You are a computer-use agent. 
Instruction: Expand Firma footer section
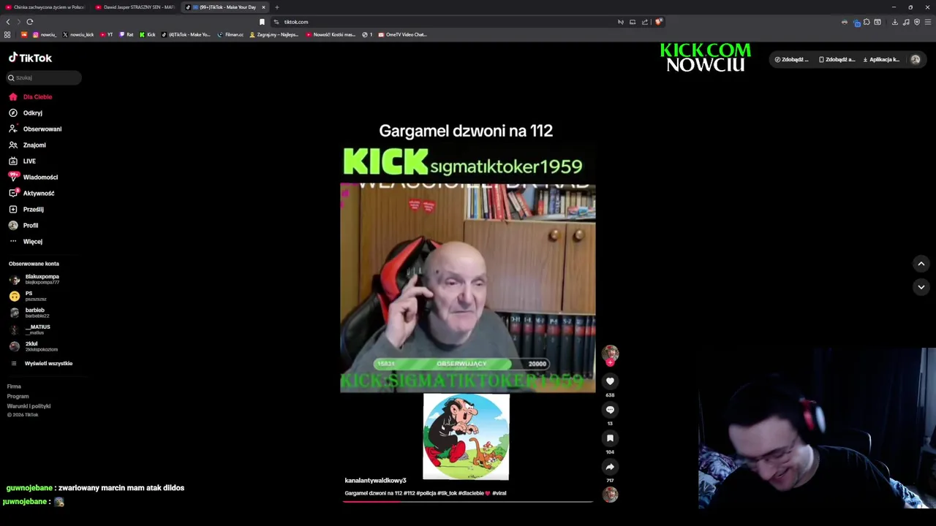(x=15, y=386)
